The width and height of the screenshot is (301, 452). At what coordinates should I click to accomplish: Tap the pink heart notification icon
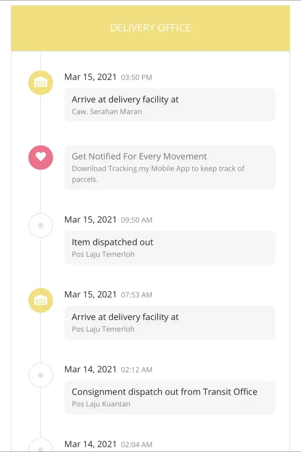pyautogui.click(x=41, y=157)
